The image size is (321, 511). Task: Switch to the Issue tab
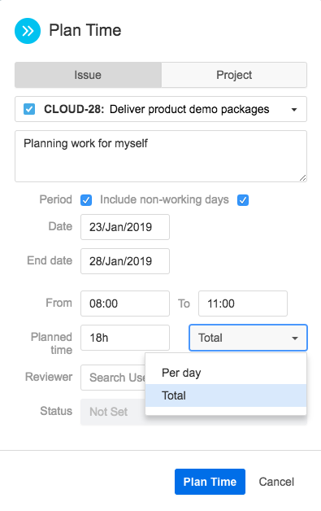(x=88, y=75)
